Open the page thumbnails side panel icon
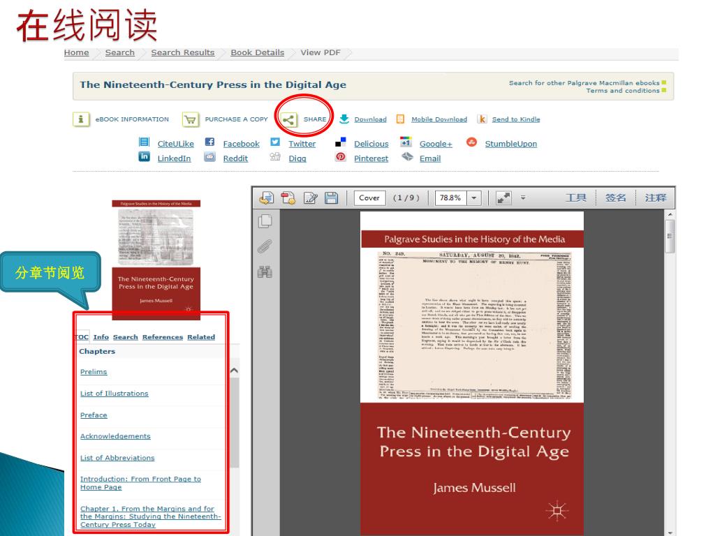715x536 pixels. [265, 221]
